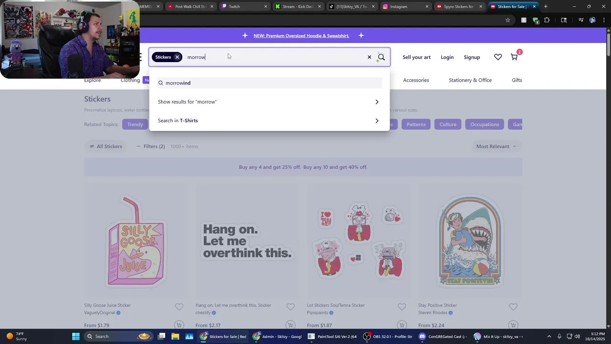Open File Explorer from the taskbar

175,336
